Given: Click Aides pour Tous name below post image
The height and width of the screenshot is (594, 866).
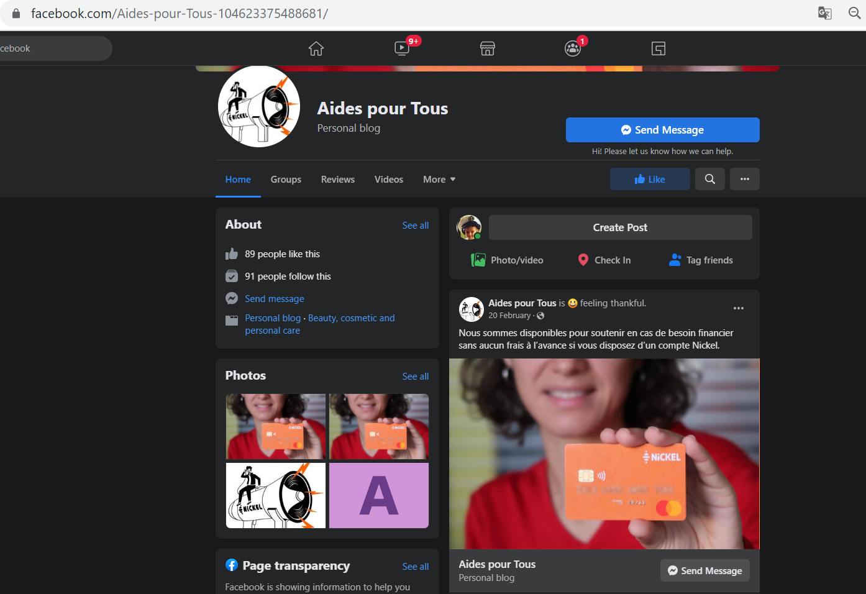Looking at the screenshot, I should click(497, 564).
